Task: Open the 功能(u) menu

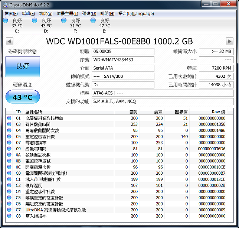Action: point(46,14)
